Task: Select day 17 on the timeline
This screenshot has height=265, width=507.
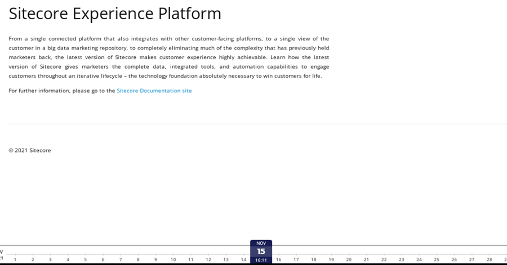Action: [296, 259]
